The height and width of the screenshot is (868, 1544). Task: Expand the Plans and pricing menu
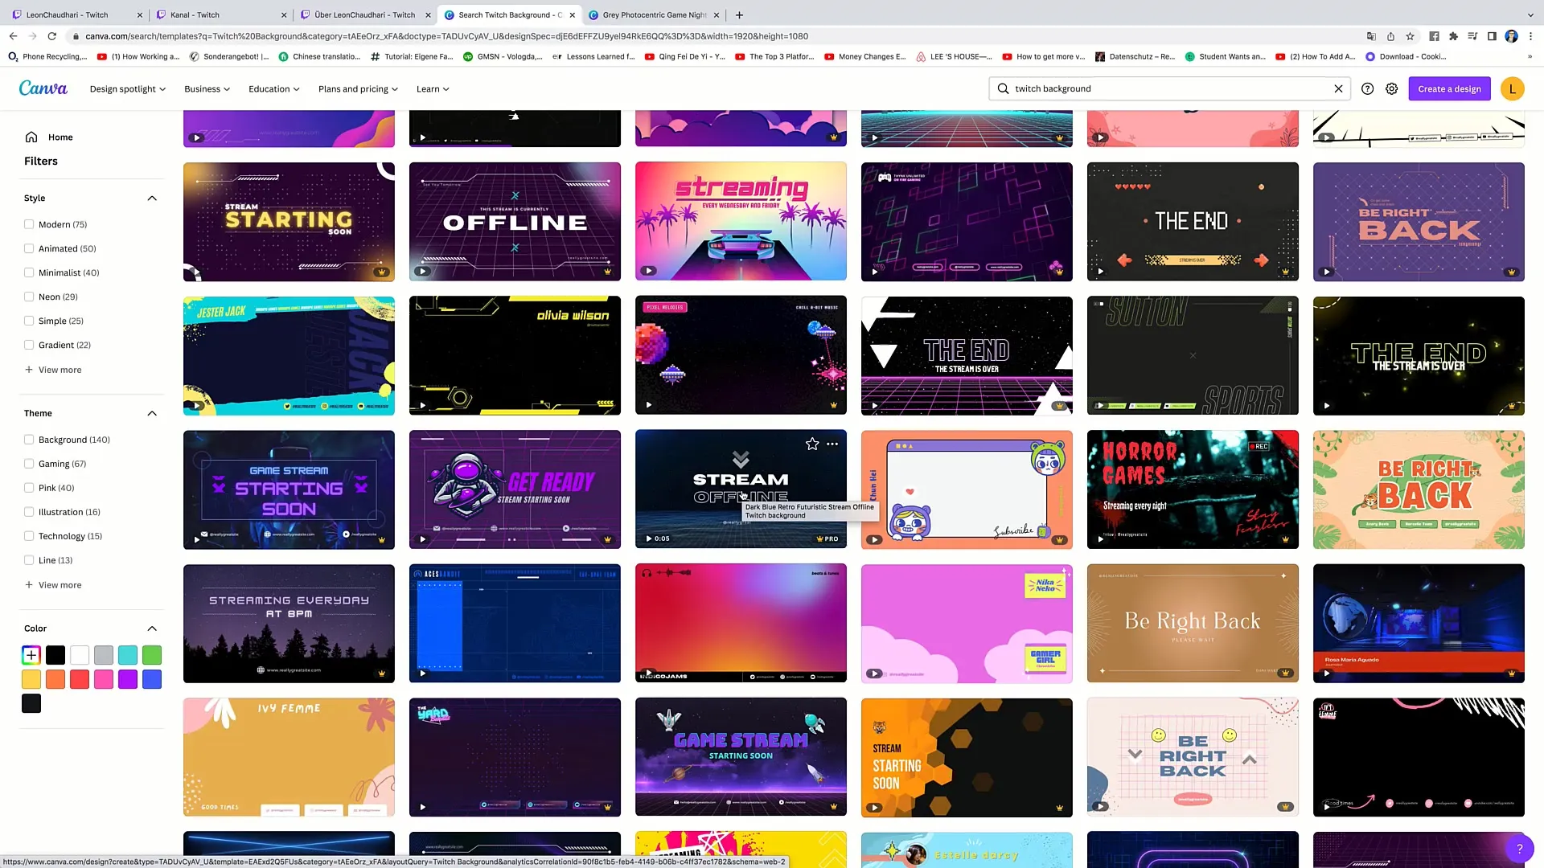(359, 89)
